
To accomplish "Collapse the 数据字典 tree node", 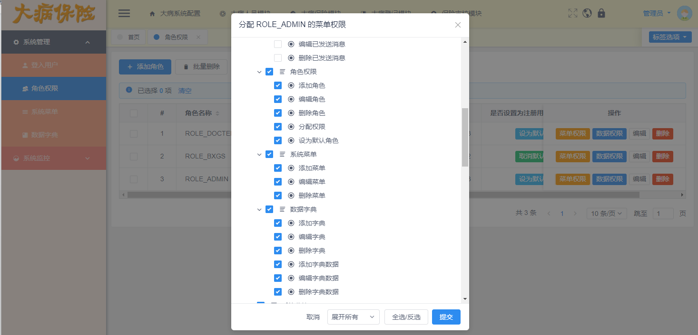I will [259, 210].
